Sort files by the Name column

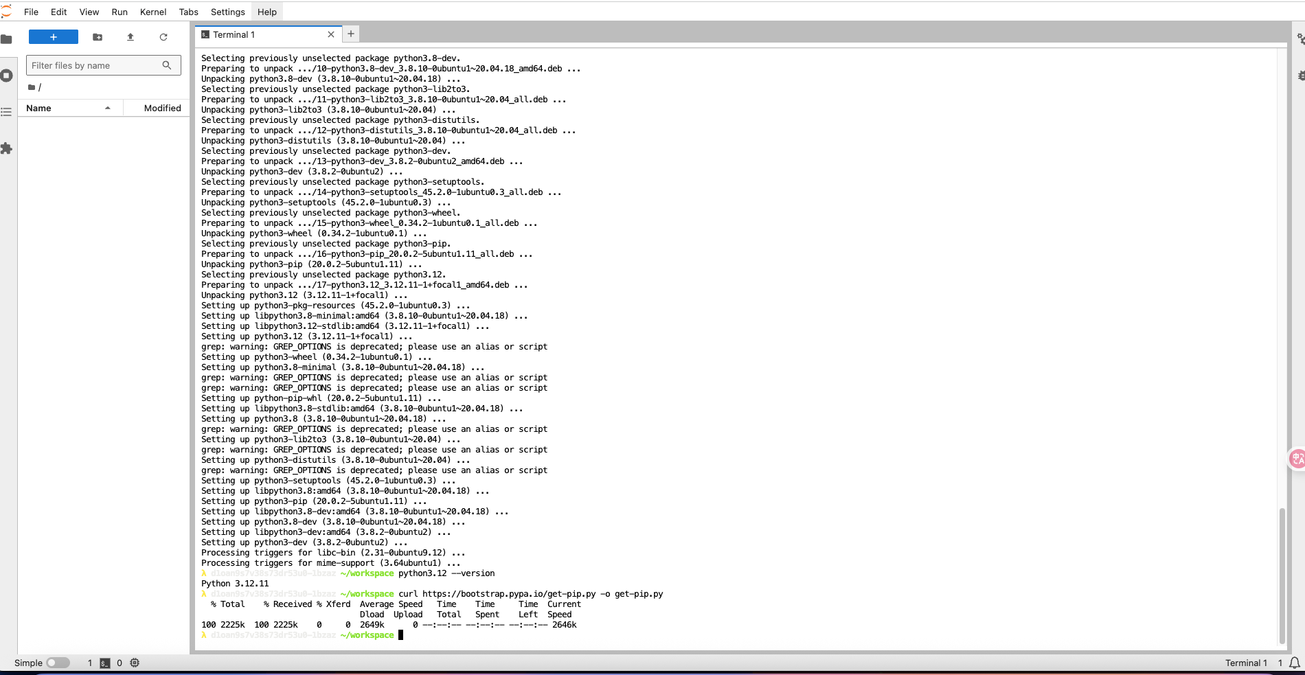coord(70,108)
